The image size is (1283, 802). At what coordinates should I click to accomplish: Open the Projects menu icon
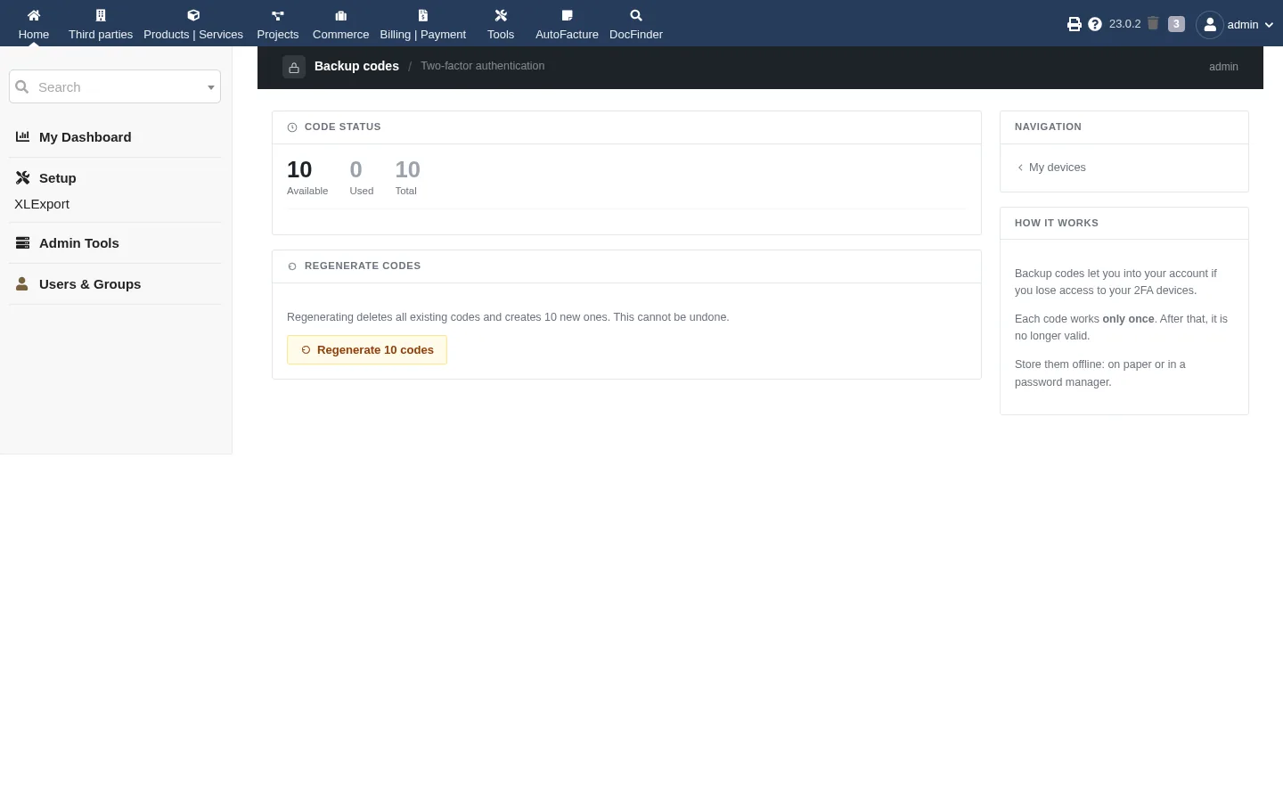[278, 15]
